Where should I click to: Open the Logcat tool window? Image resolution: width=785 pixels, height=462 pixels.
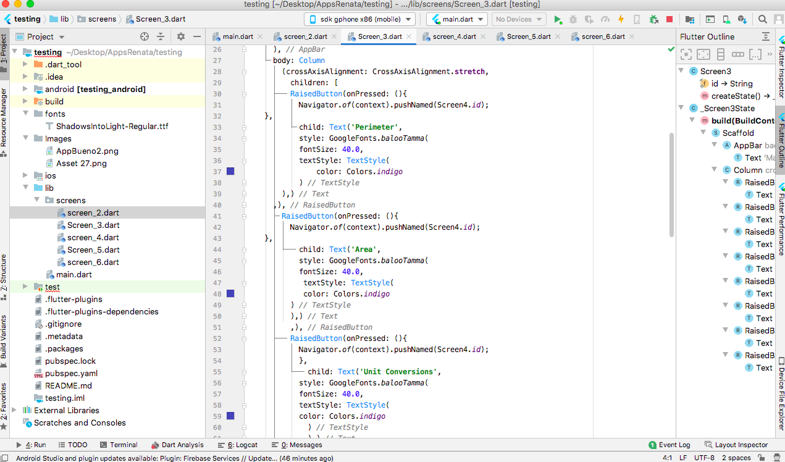[238, 445]
